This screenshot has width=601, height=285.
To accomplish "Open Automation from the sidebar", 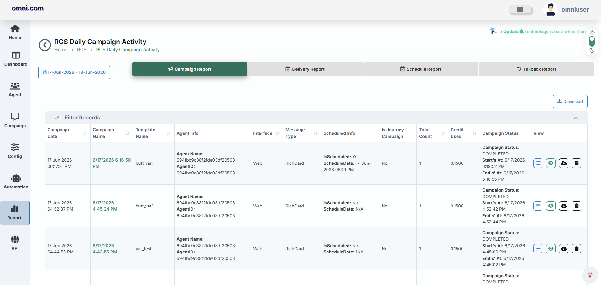I will coord(16,182).
